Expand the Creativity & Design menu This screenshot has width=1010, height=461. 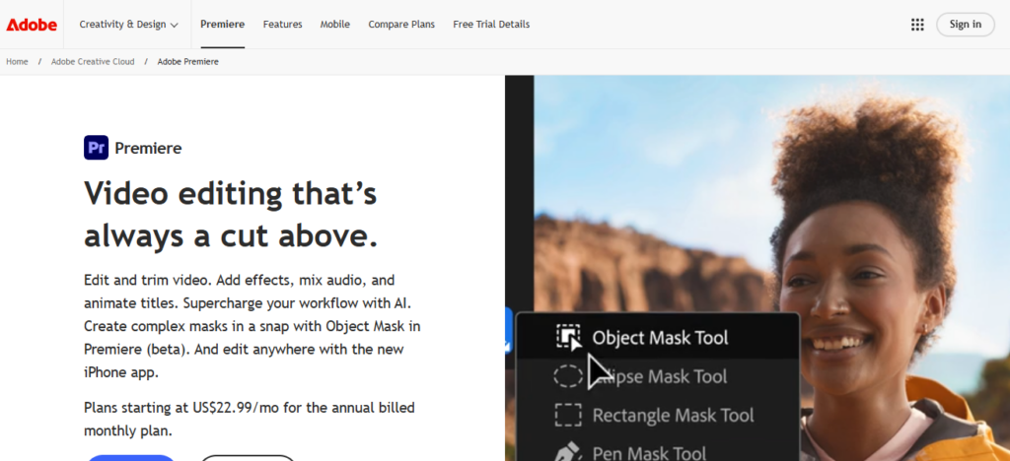[x=128, y=25]
